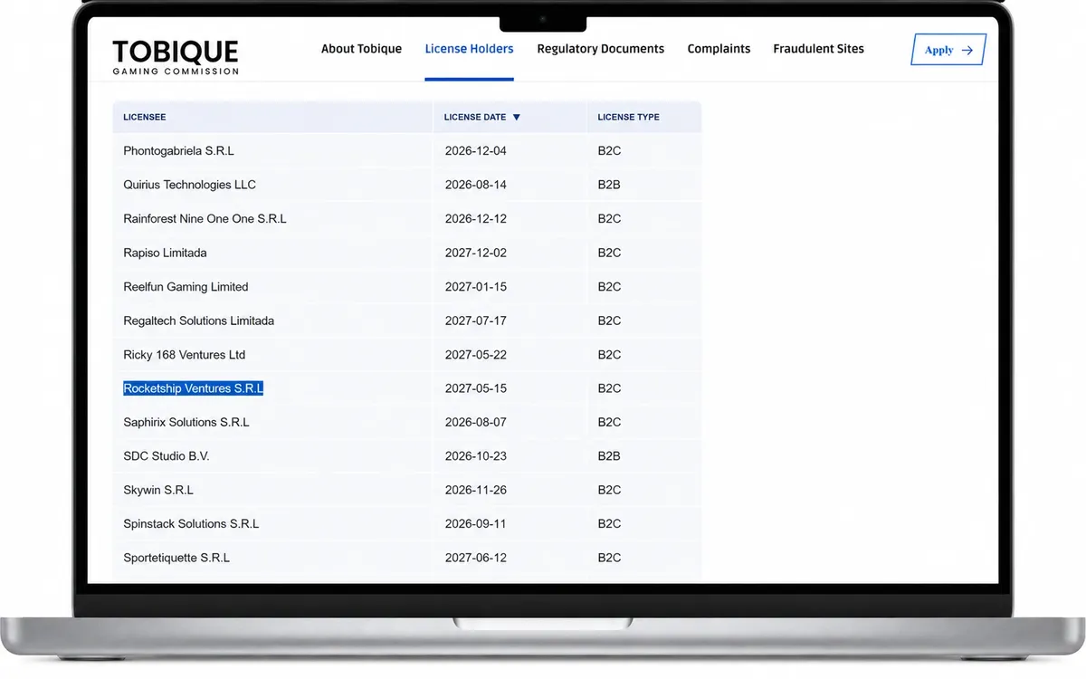Click license date 2026-11-26

pos(476,490)
